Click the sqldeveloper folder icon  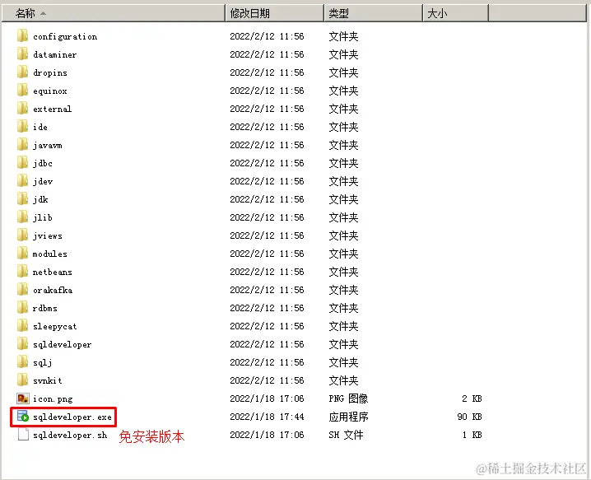(x=22, y=343)
